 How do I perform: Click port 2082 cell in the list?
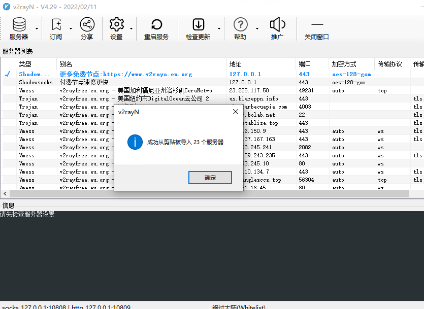[305, 147]
